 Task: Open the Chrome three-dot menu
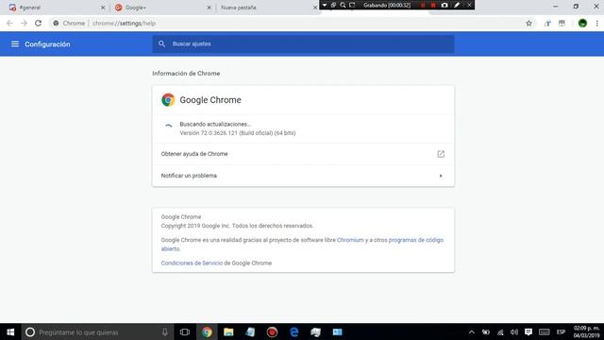pos(597,23)
